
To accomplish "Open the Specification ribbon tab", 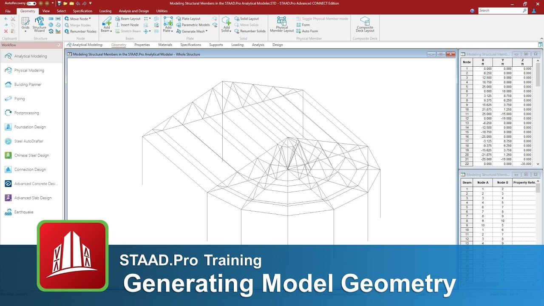I will (x=82, y=11).
